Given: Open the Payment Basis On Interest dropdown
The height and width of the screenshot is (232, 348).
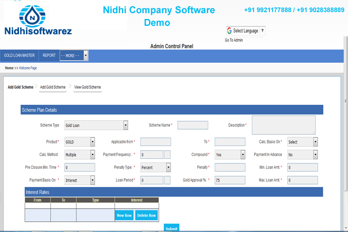Looking at the screenshot, I should coord(80,180).
